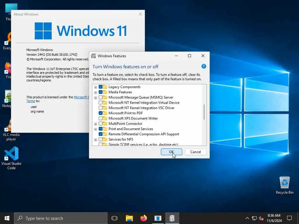Click the MultiPoint Connector folder icon
Image resolution: width=299 pixels, height=224 pixels.
[x=105, y=124]
